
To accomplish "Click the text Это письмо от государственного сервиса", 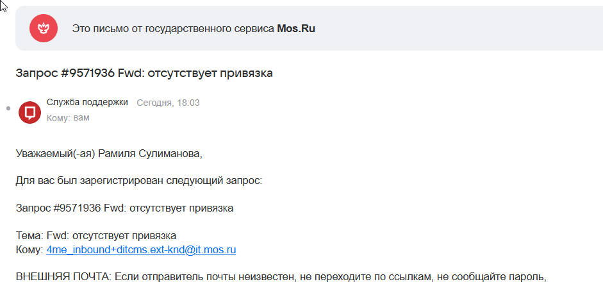I will [174, 29].
